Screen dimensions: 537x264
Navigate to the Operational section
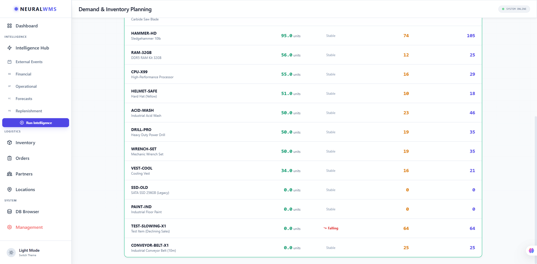26,86
